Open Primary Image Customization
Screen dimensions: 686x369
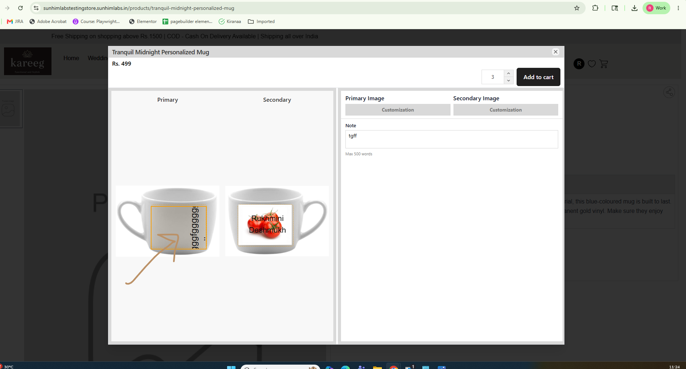point(398,110)
